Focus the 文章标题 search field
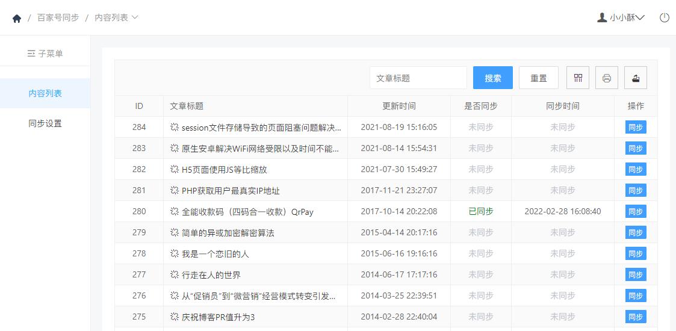The height and width of the screenshot is (331, 676). point(418,78)
